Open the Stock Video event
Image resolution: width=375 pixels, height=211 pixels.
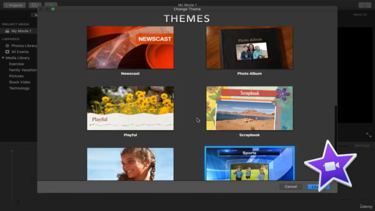(19, 82)
